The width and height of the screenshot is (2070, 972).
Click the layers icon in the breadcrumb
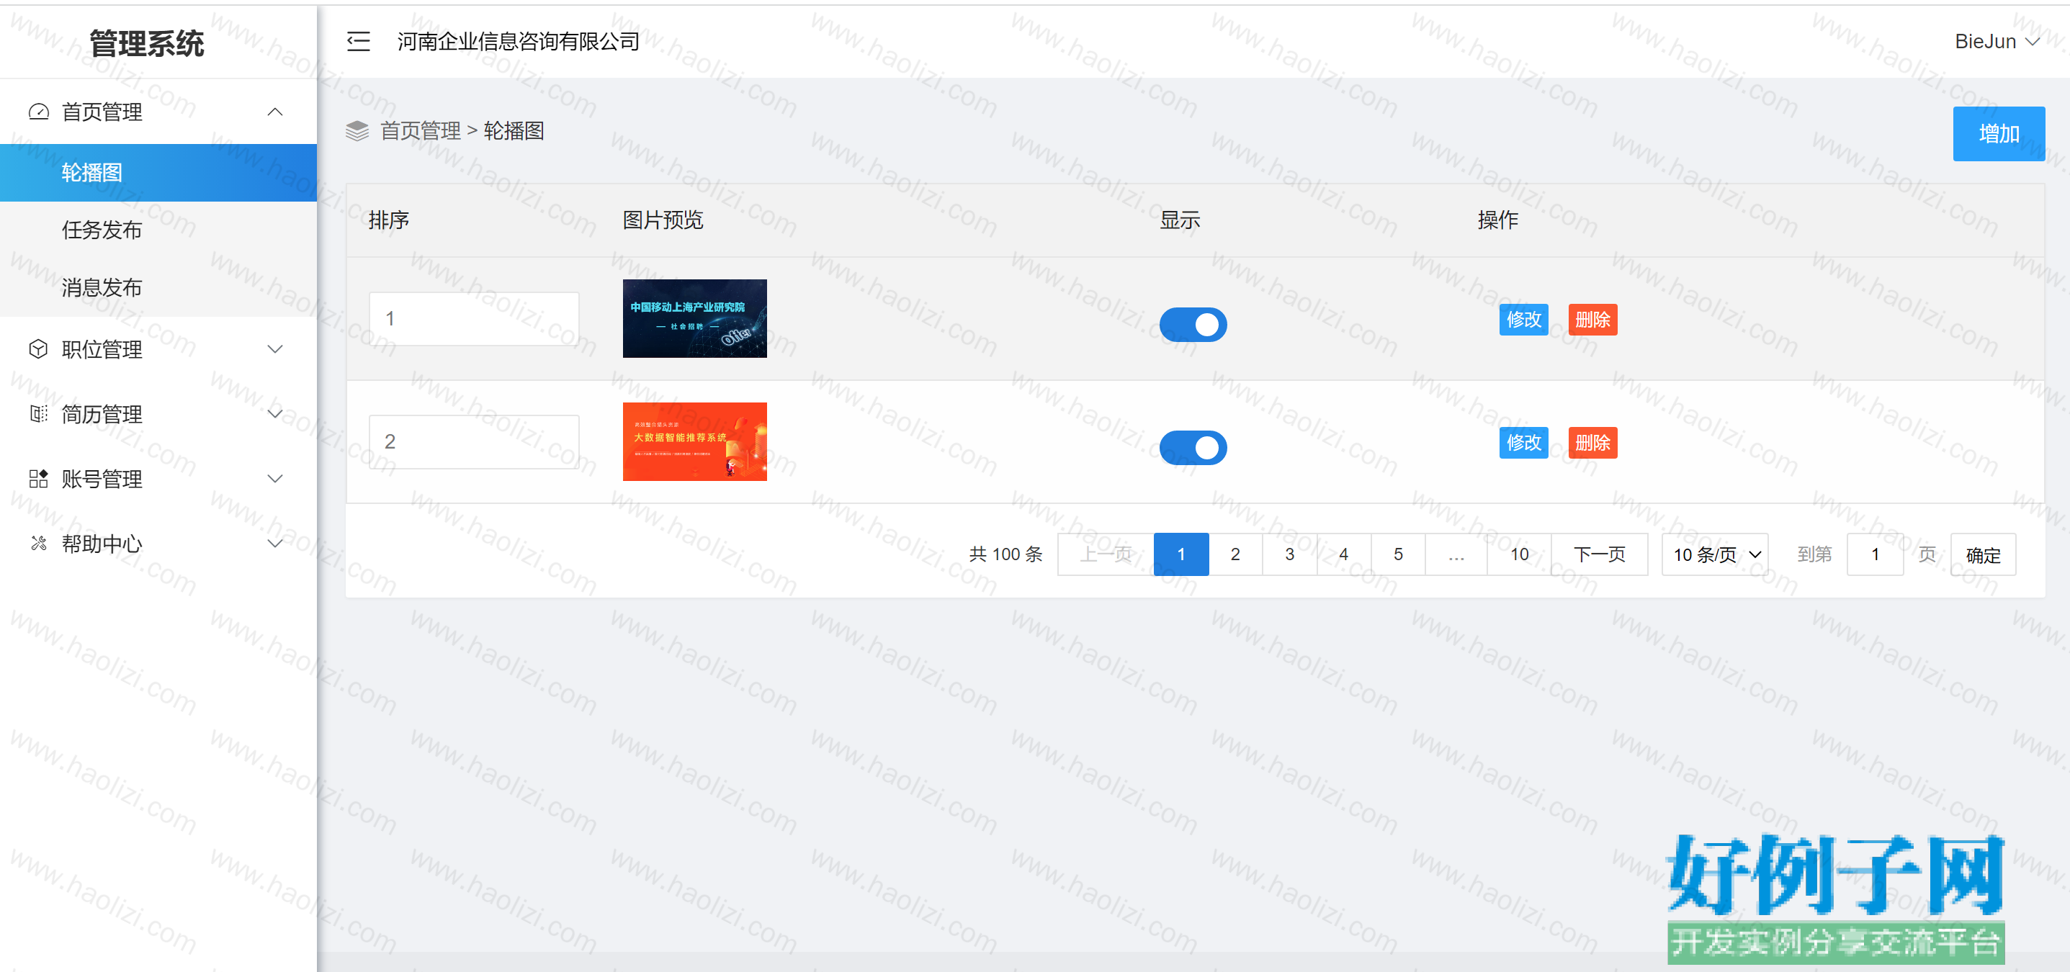[357, 130]
